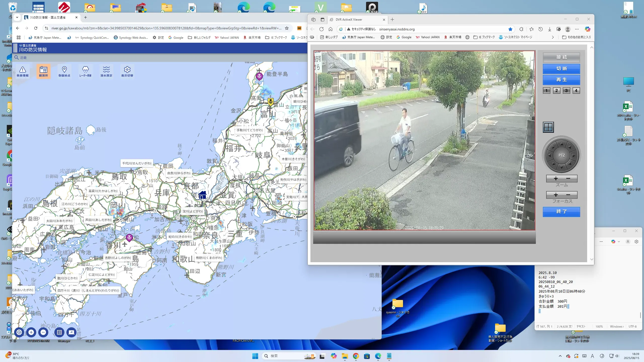The width and height of the screenshot is (644, 362).
Task: Expand the tab search chevron in Chrome
Action: [x=17, y=17]
